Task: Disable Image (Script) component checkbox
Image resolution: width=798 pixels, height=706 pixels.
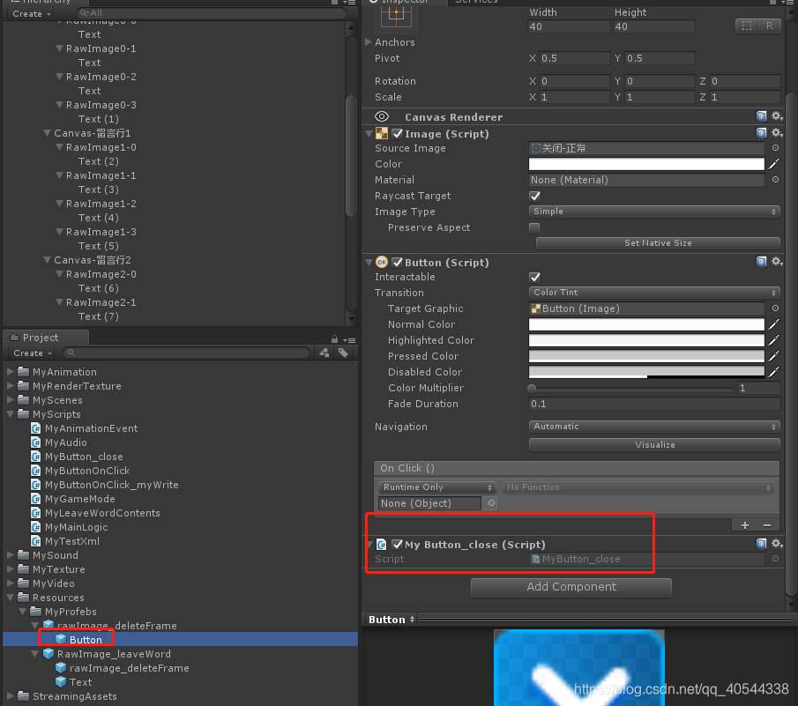Action: tap(398, 134)
